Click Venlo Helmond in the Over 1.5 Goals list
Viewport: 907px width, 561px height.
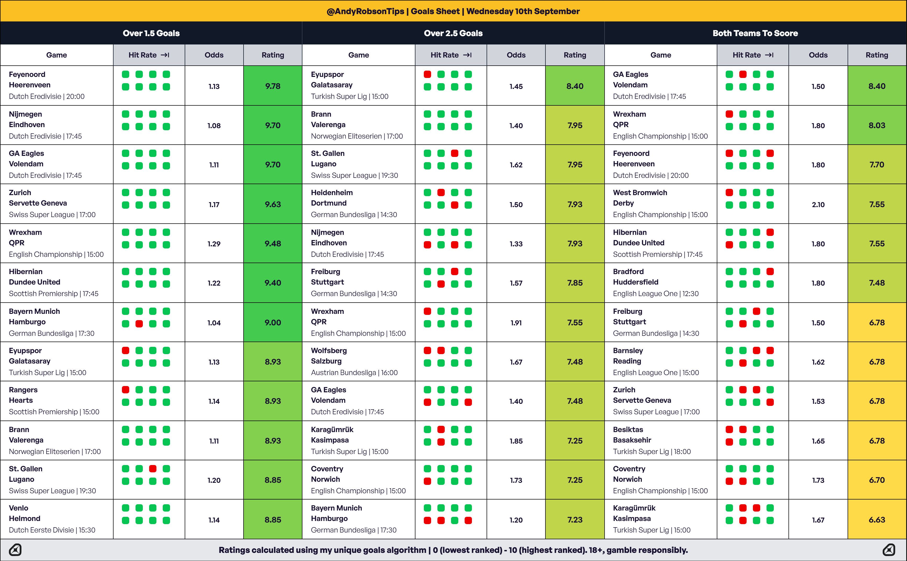57,519
